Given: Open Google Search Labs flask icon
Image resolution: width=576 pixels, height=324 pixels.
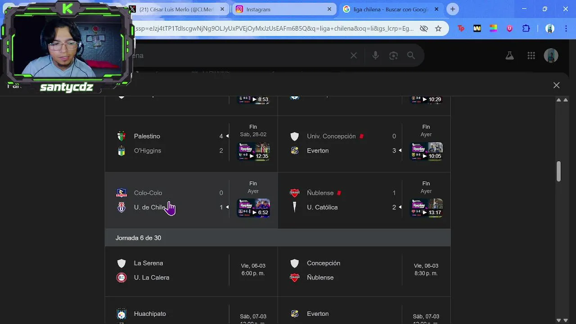Looking at the screenshot, I should pos(509,55).
